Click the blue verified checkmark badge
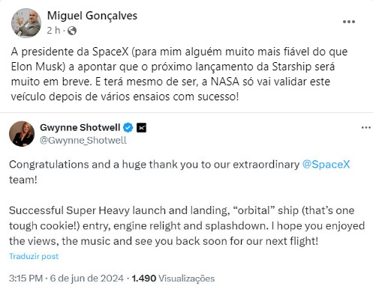The width and height of the screenshot is (373, 286). click(128, 128)
